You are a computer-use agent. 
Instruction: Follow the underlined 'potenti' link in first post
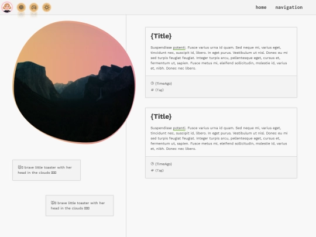pos(179,47)
